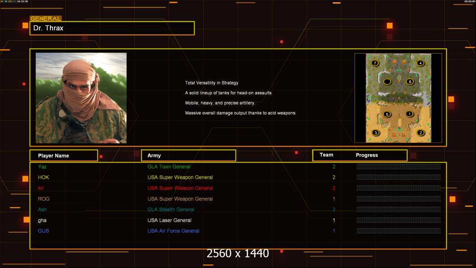Select player name GUS
Image resolution: width=476 pixels, height=268 pixels.
(x=43, y=231)
